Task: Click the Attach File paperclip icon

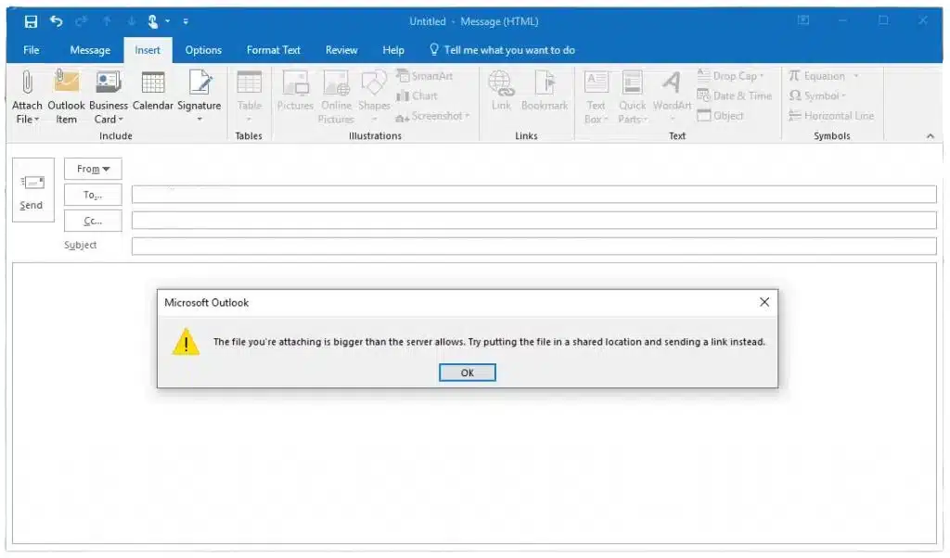Action: 27,82
